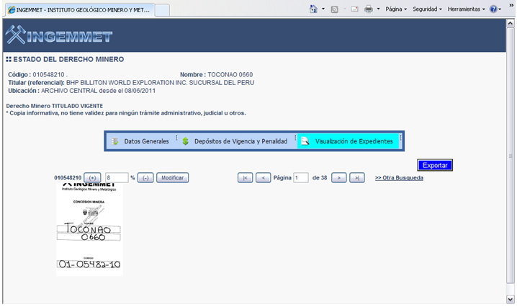Click the Página number input field
Viewport: 517px width, 307px height.
301,177
